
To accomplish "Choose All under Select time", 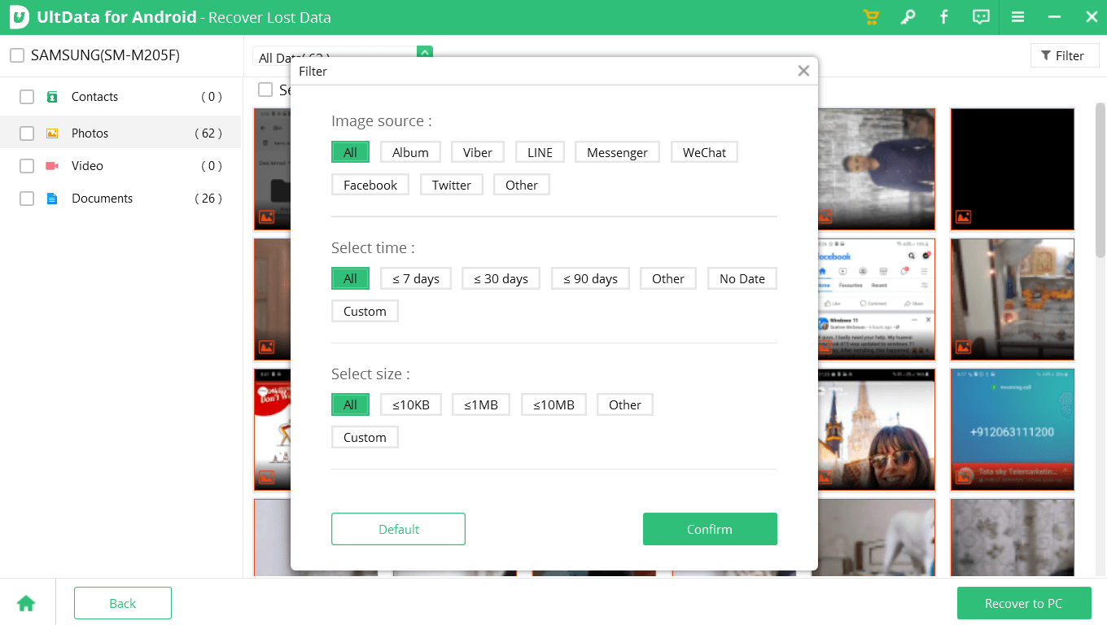I will click(350, 278).
